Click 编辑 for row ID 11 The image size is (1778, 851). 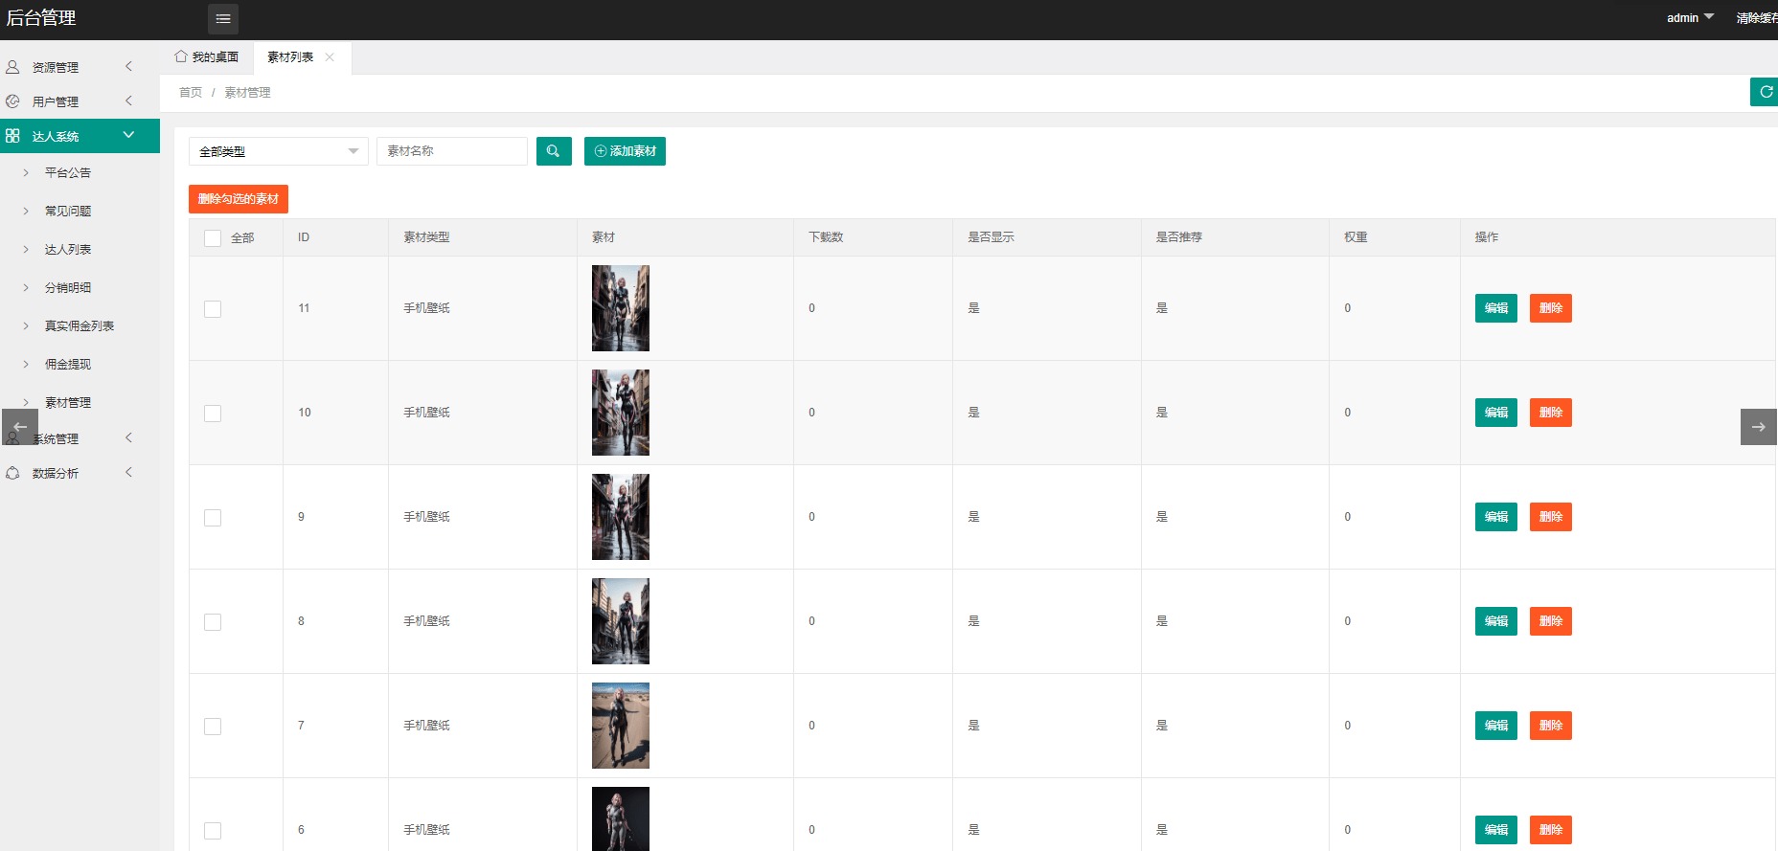[x=1496, y=308]
